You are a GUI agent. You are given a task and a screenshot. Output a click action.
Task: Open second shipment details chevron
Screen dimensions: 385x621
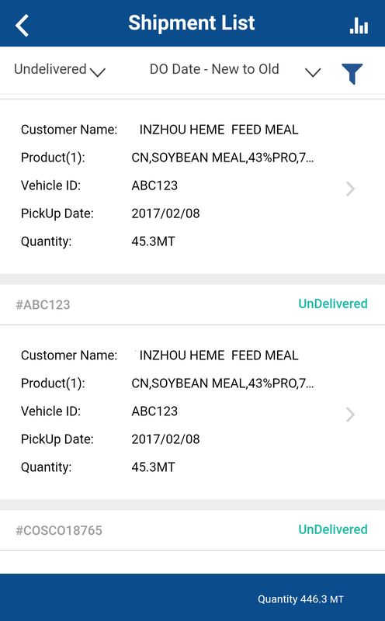click(x=350, y=415)
